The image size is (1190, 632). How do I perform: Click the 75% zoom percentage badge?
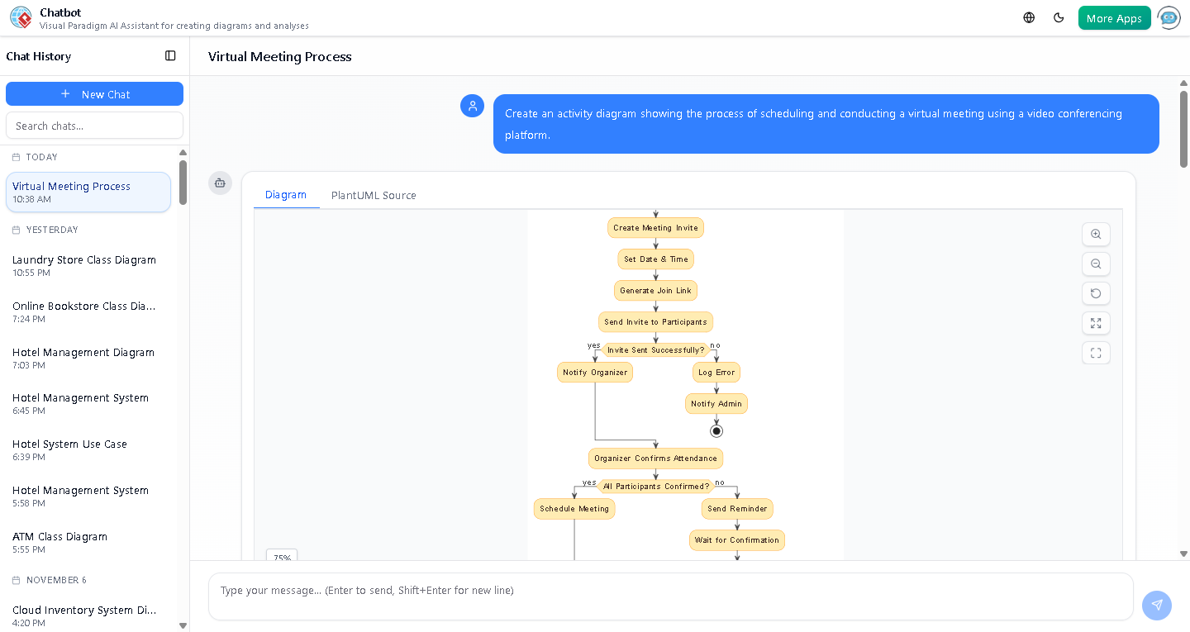pyautogui.click(x=282, y=558)
